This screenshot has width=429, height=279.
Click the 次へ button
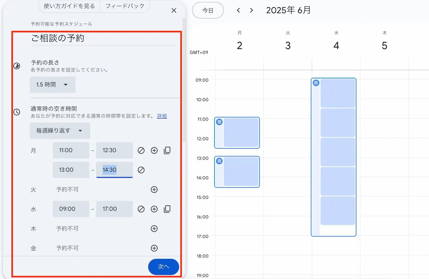[x=163, y=267]
